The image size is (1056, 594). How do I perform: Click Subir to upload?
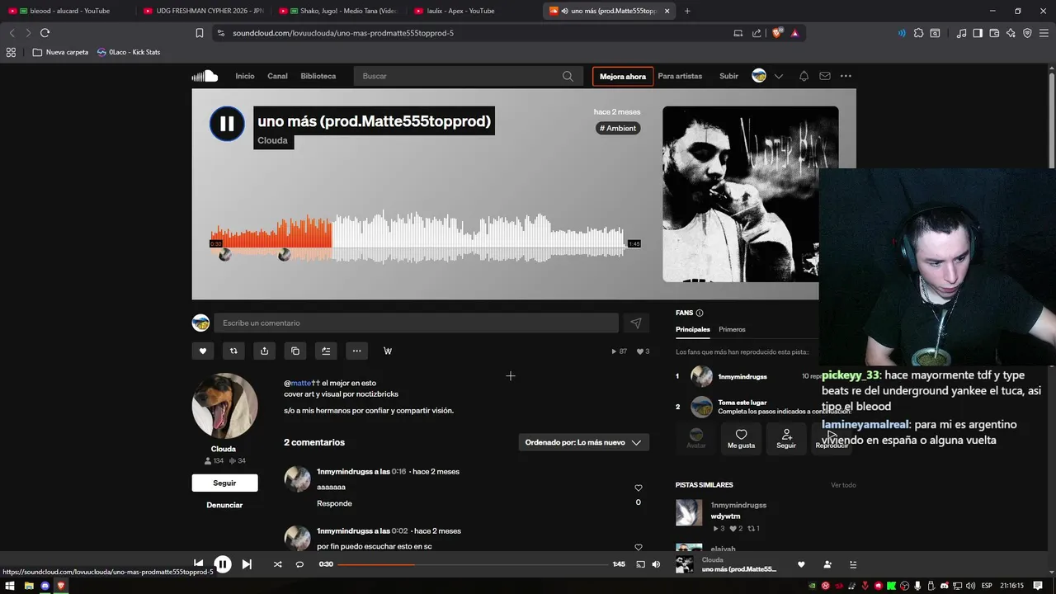tap(728, 76)
